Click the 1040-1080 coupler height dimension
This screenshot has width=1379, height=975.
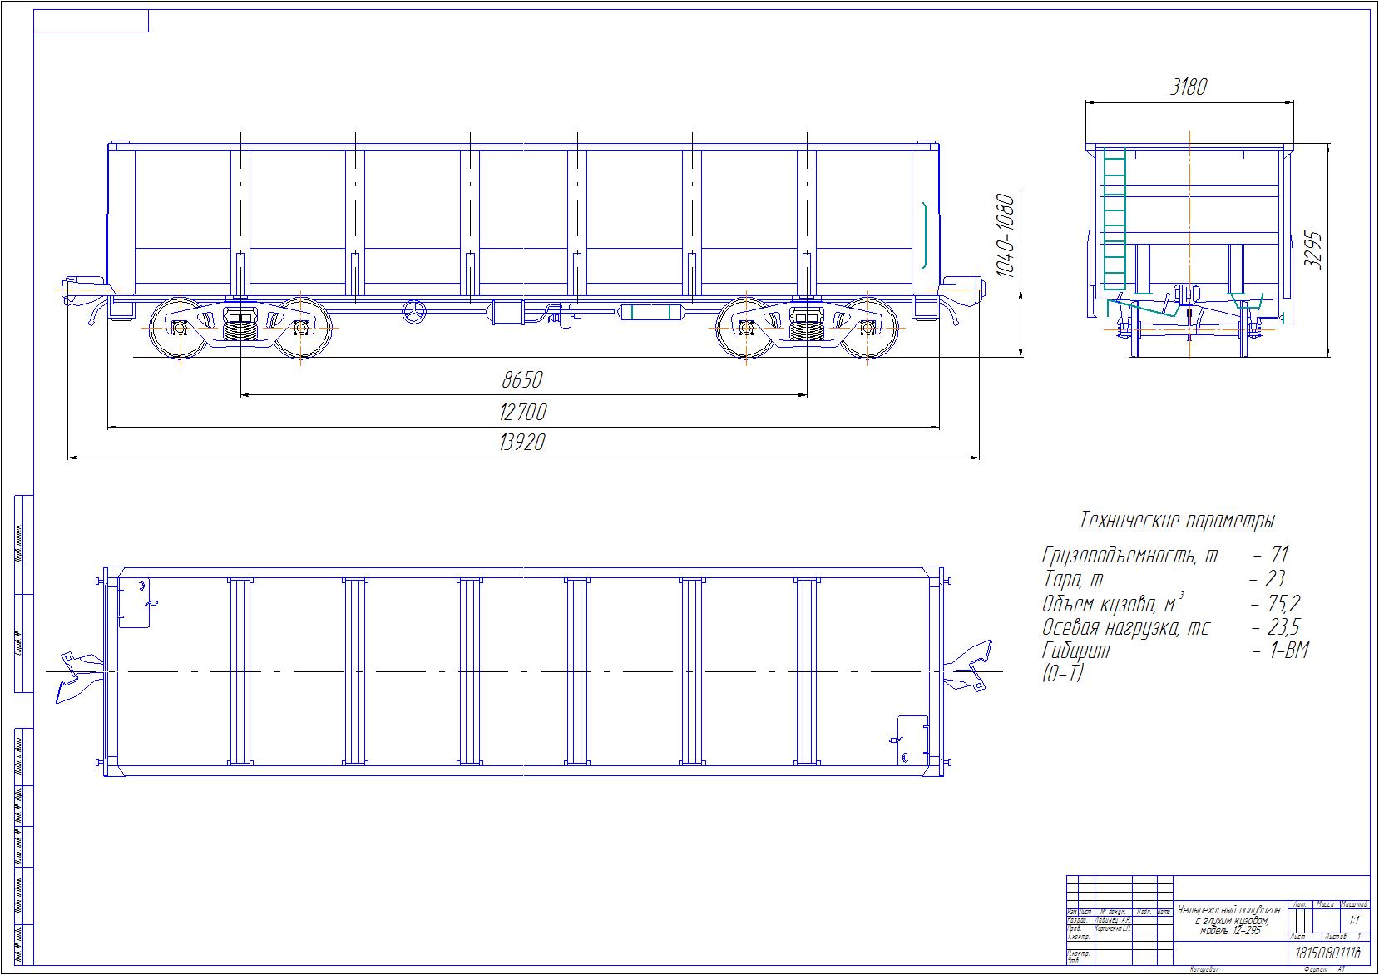point(1006,235)
